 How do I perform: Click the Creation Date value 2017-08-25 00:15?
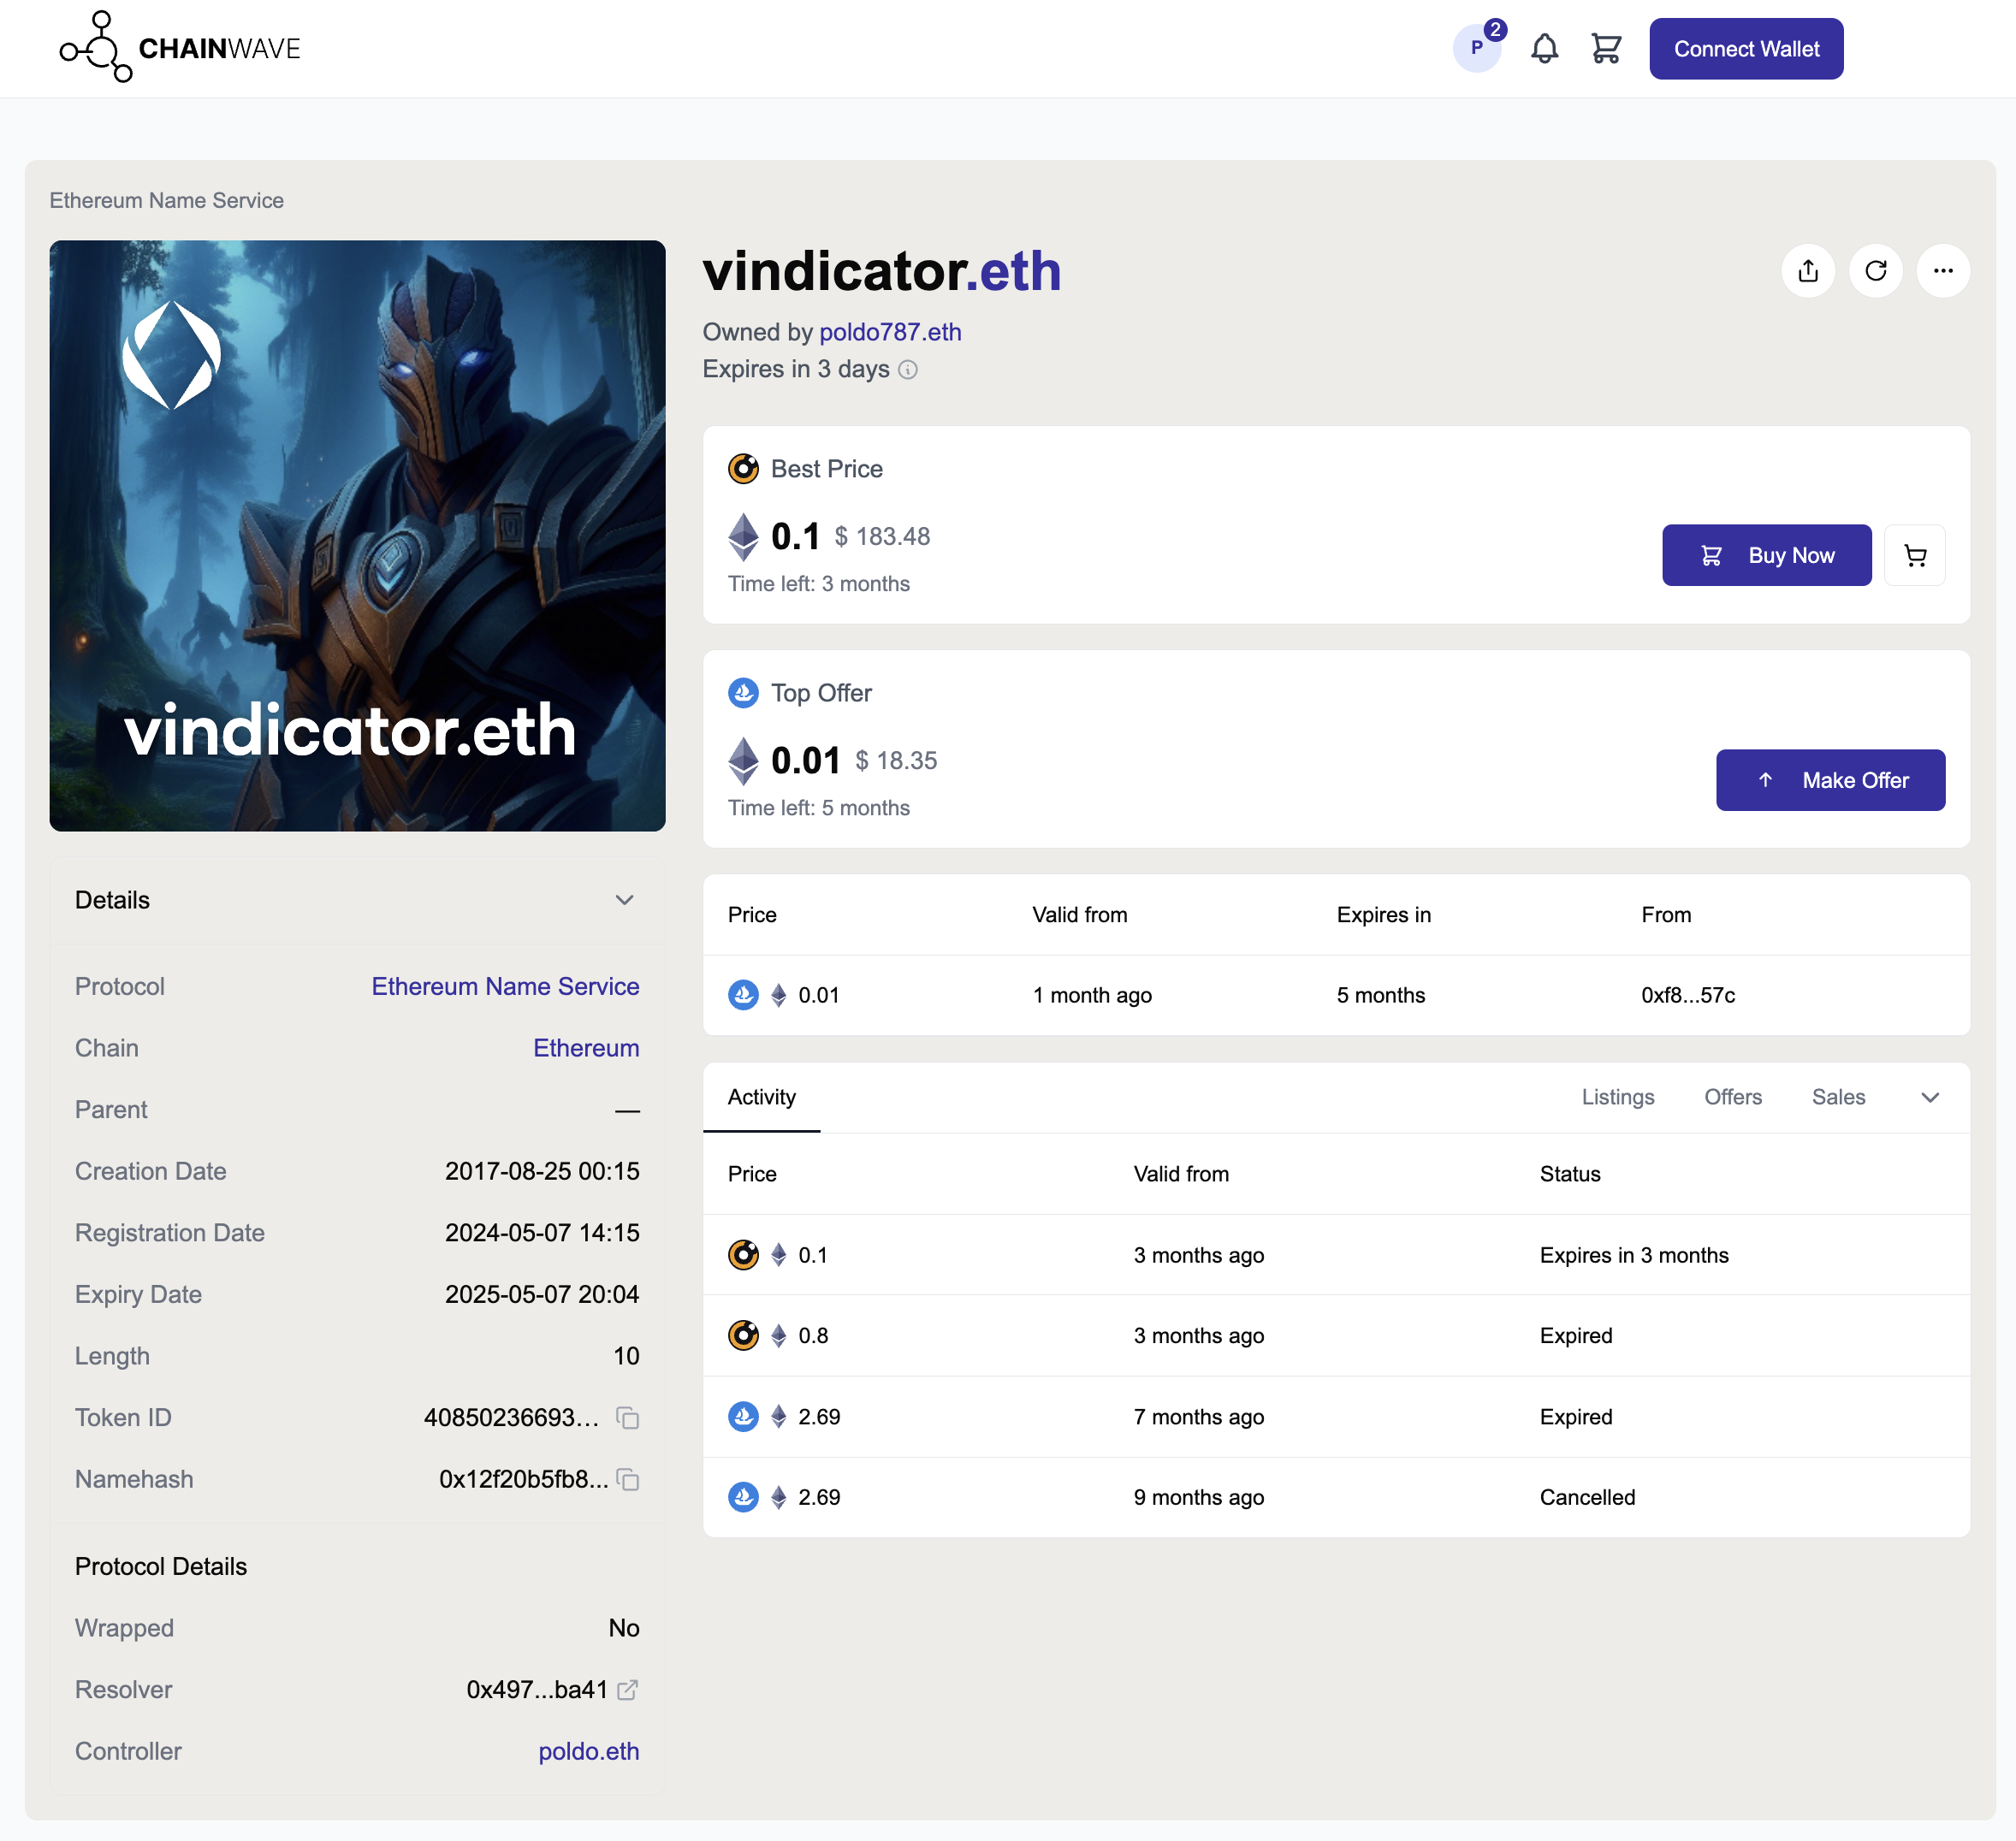pos(542,1172)
